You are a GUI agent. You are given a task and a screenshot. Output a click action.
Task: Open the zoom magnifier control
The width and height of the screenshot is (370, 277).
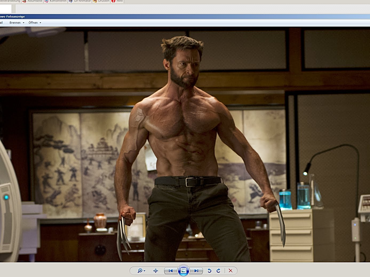click(140, 271)
